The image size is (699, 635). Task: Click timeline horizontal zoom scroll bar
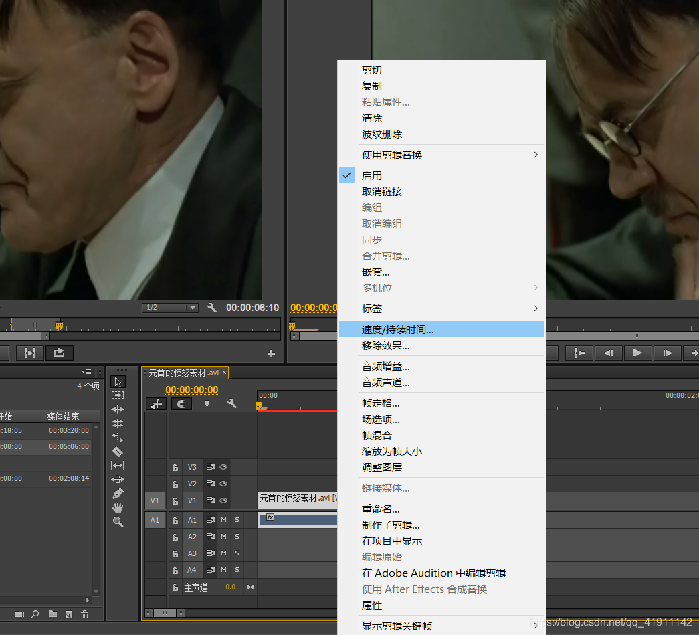165,613
